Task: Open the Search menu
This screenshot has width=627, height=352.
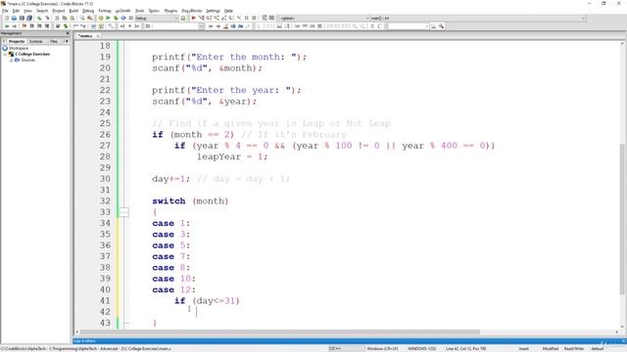Action: click(42, 11)
